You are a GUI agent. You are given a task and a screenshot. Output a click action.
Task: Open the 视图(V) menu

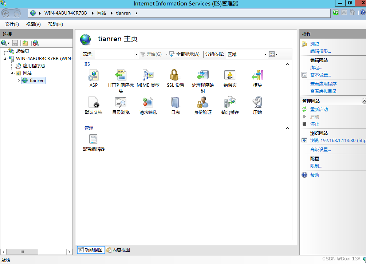tap(34, 24)
